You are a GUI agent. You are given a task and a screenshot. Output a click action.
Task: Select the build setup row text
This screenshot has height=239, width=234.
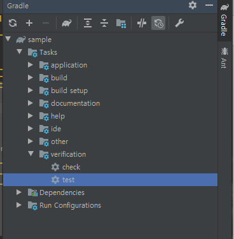click(69, 91)
